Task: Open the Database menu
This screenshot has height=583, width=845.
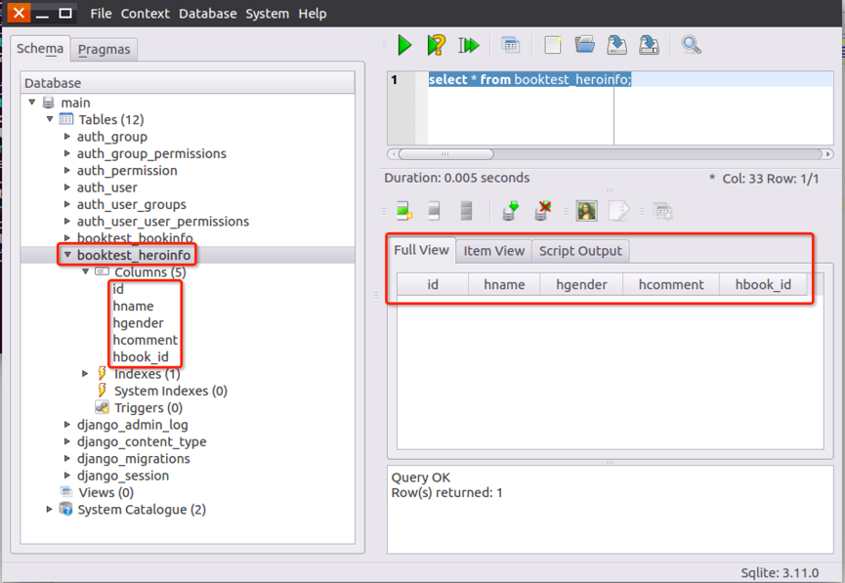Action: click(207, 14)
